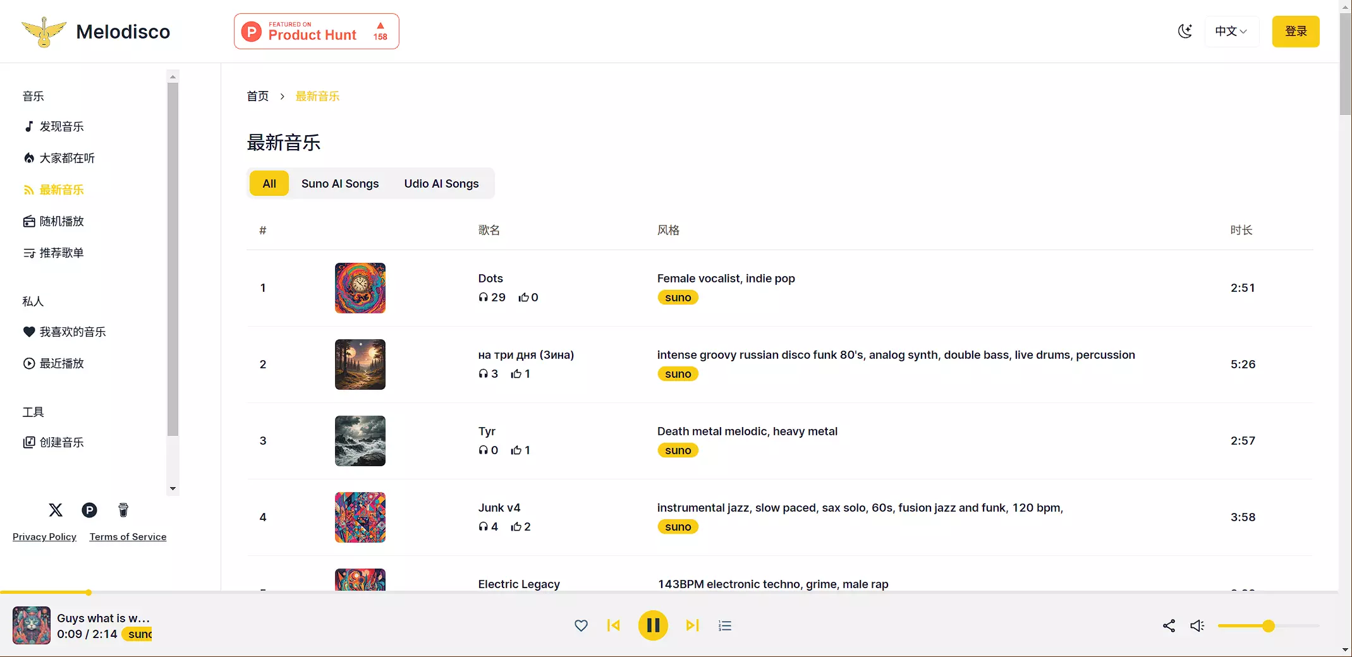Open the X (Twitter) social link
The image size is (1352, 657).
point(56,510)
